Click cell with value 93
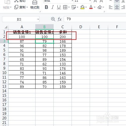 pos(44,68)
